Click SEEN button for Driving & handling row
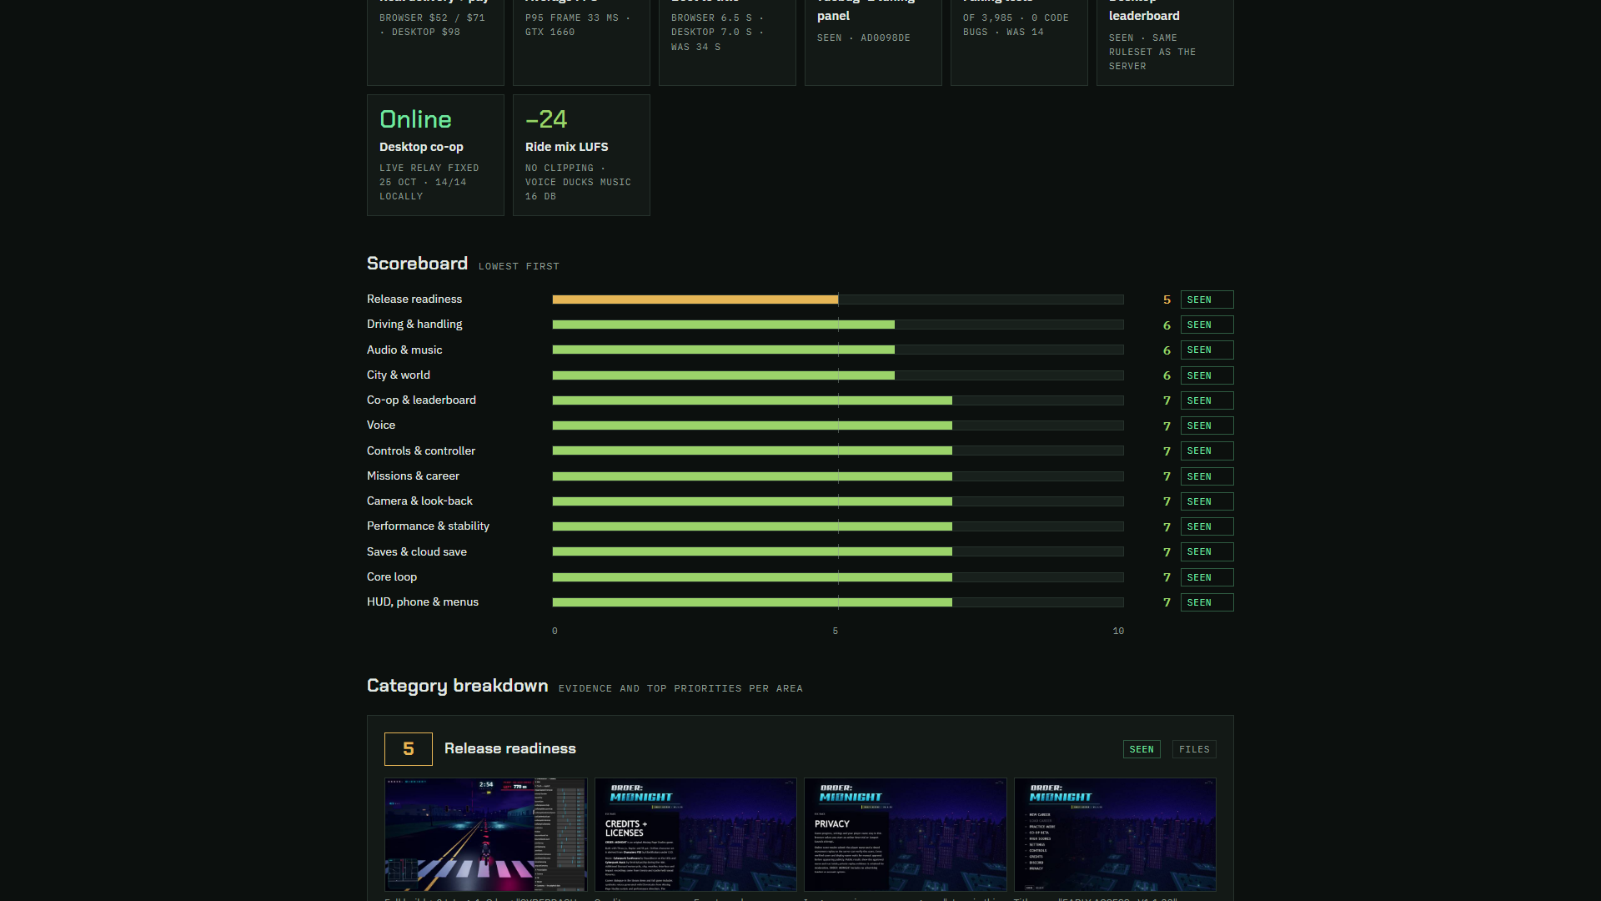The height and width of the screenshot is (901, 1601). 1207,325
